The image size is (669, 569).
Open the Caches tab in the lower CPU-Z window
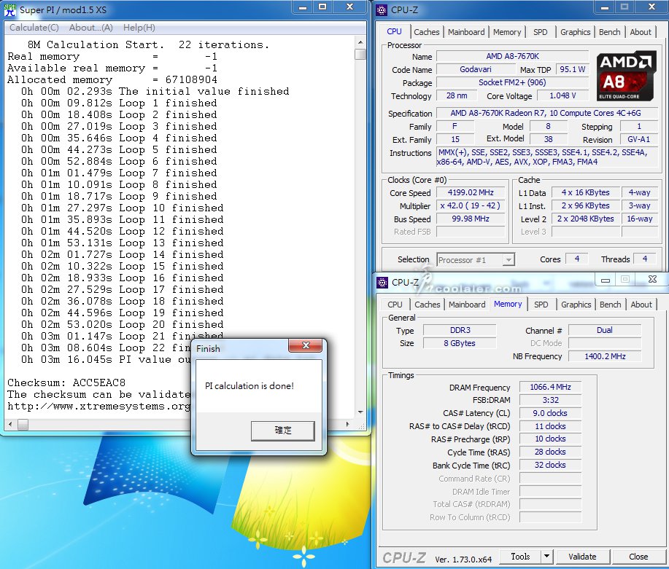(427, 305)
